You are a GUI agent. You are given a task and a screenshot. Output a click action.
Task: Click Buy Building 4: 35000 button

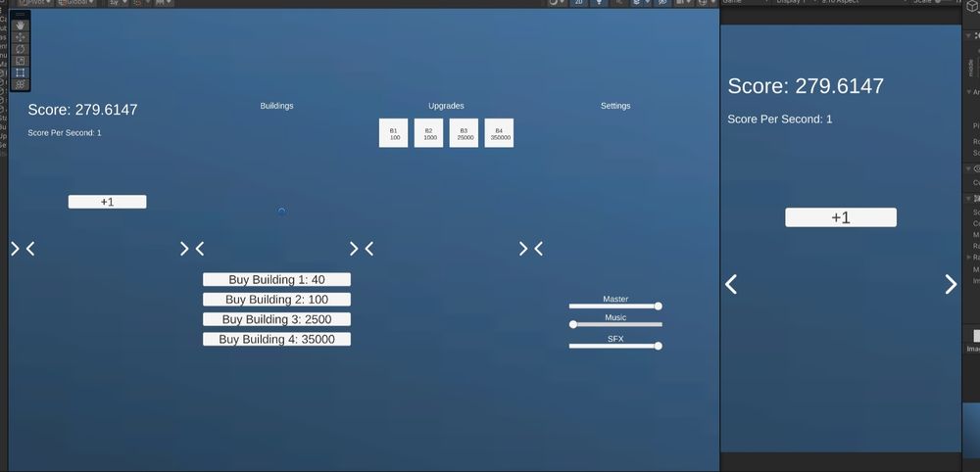point(276,340)
